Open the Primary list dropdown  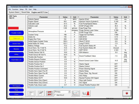tap(69, 92)
